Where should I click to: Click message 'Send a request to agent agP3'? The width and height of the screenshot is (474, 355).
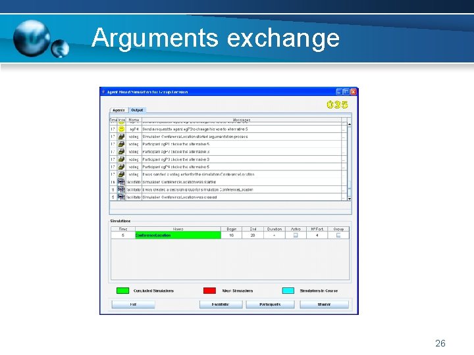coord(195,129)
